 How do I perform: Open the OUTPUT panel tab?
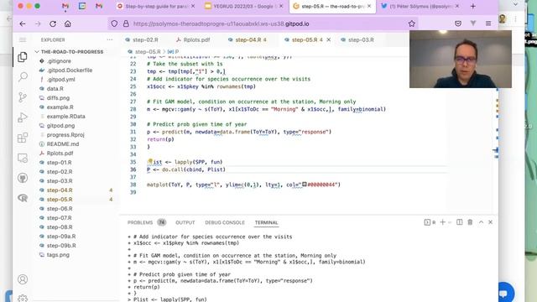pyautogui.click(x=185, y=222)
